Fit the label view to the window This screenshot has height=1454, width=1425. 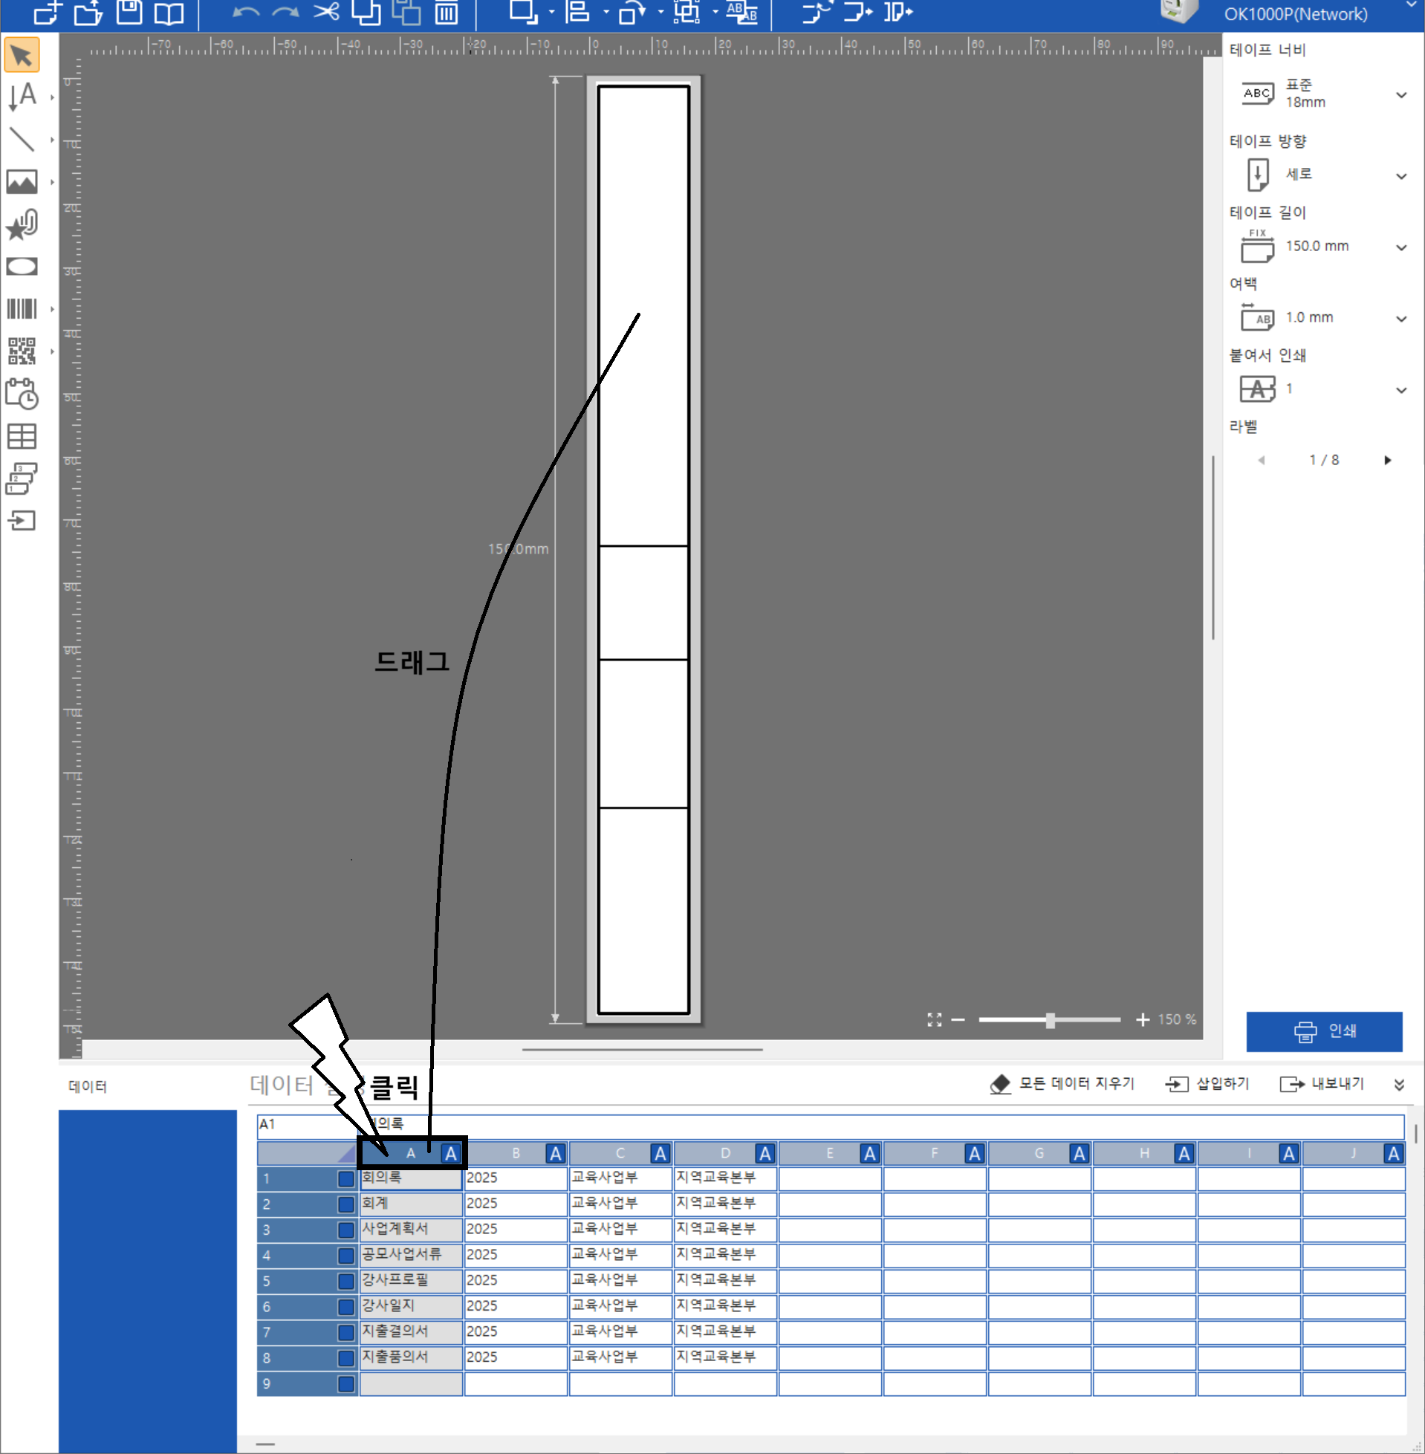coord(934,1019)
